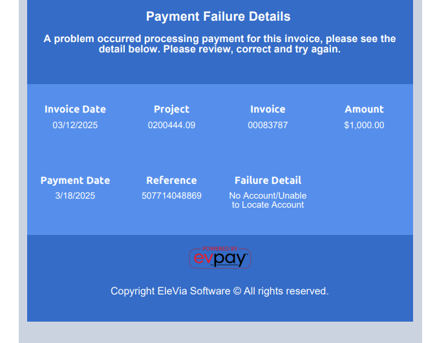Click the No Account/Unable to Locate Account text

[268, 200]
